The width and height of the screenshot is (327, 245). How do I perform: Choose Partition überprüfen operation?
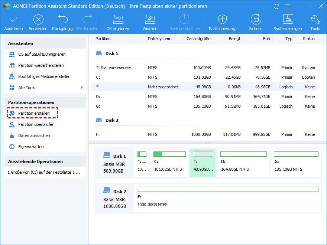tap(36, 124)
